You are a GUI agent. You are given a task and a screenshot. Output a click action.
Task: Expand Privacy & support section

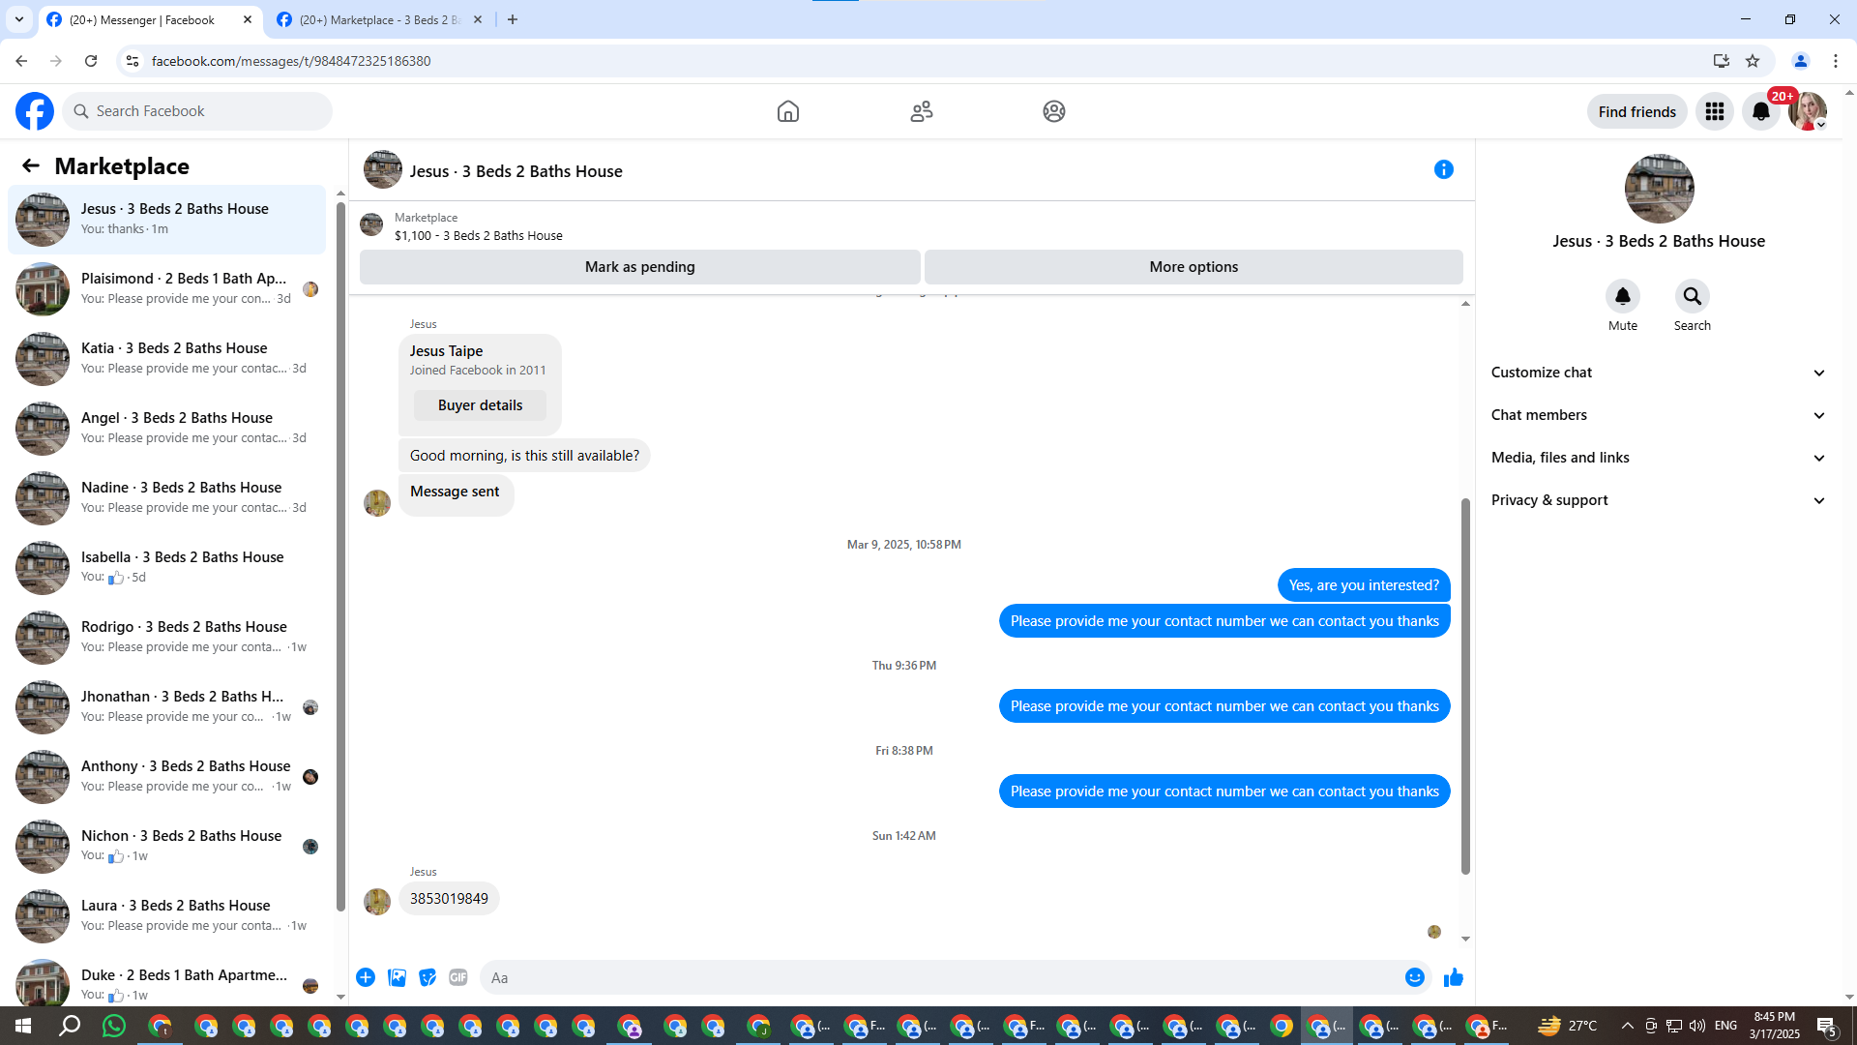tap(1659, 500)
